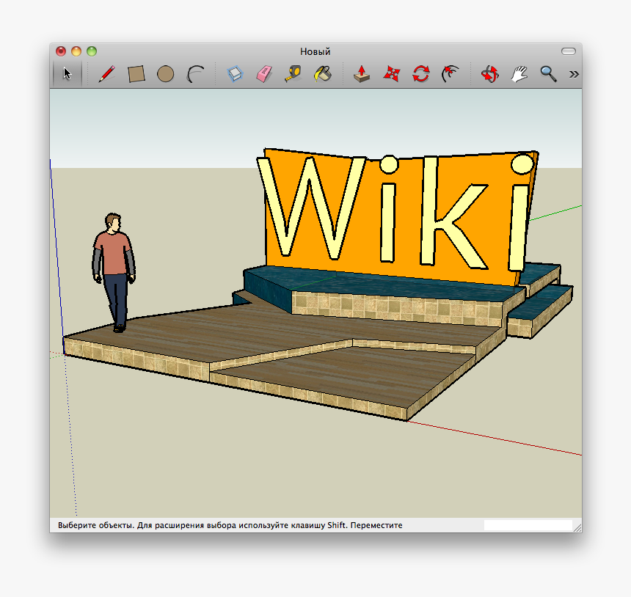631x597 pixels.
Task: Pick the Rectangle drawing tool
Action: [x=137, y=73]
